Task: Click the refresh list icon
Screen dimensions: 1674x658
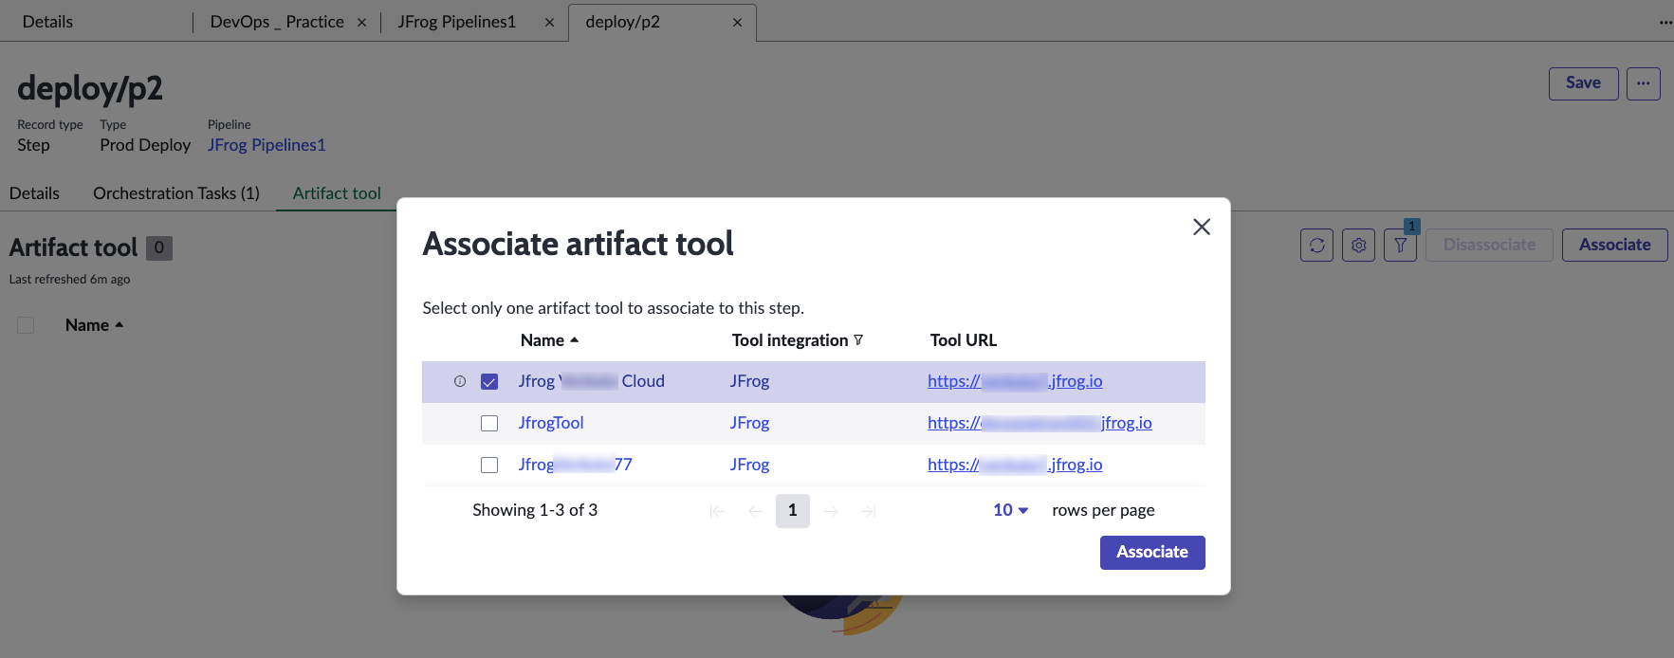Action: click(x=1316, y=245)
